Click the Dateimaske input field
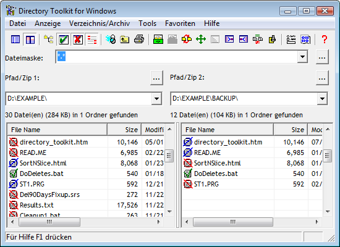340x247 pixels. [177, 57]
